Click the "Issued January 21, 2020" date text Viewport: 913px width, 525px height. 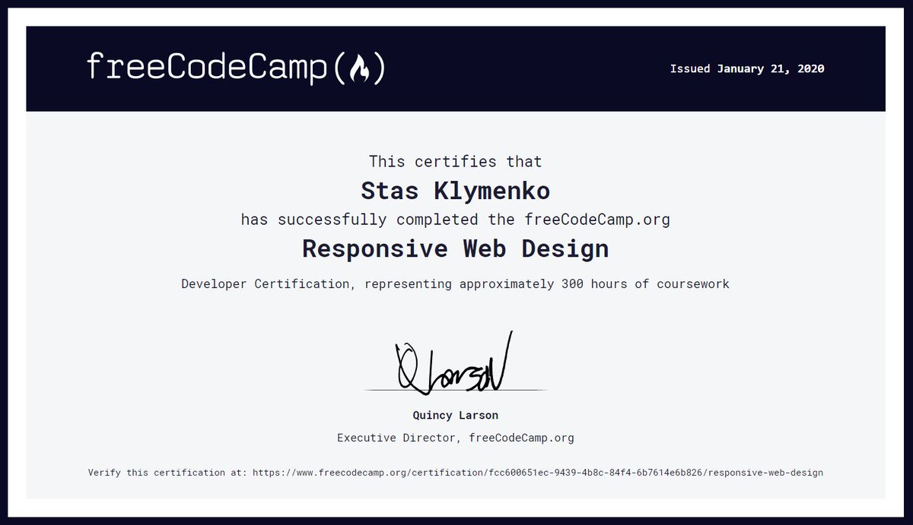(x=747, y=68)
